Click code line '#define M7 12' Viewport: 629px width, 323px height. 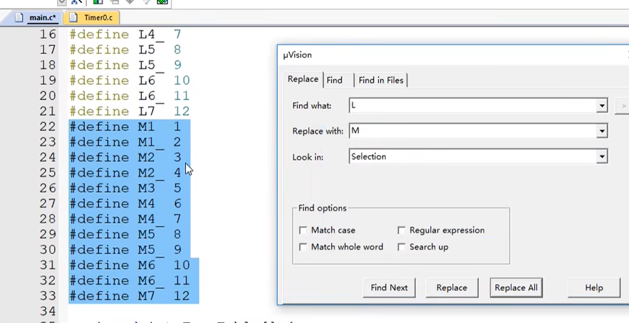coord(129,296)
